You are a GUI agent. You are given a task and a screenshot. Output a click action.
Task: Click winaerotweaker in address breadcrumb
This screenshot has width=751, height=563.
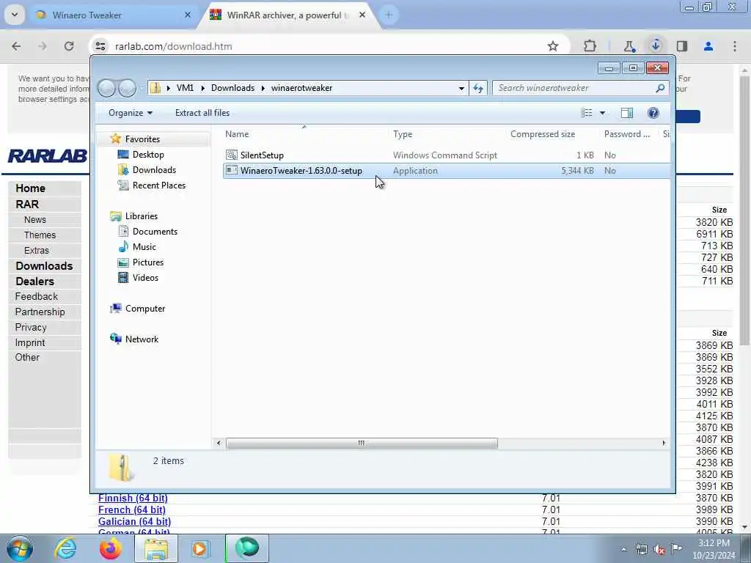[301, 88]
